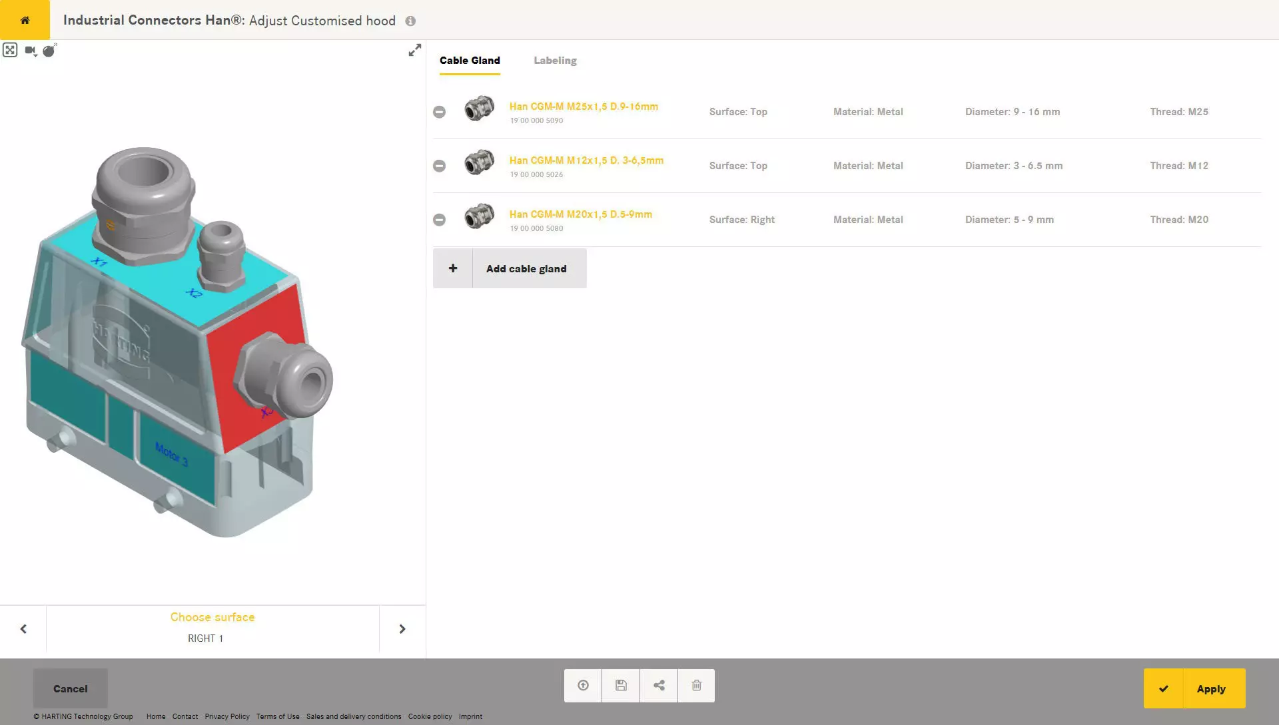The width and height of the screenshot is (1279, 725).
Task: Click the share connector configuration icon
Action: [658, 686]
